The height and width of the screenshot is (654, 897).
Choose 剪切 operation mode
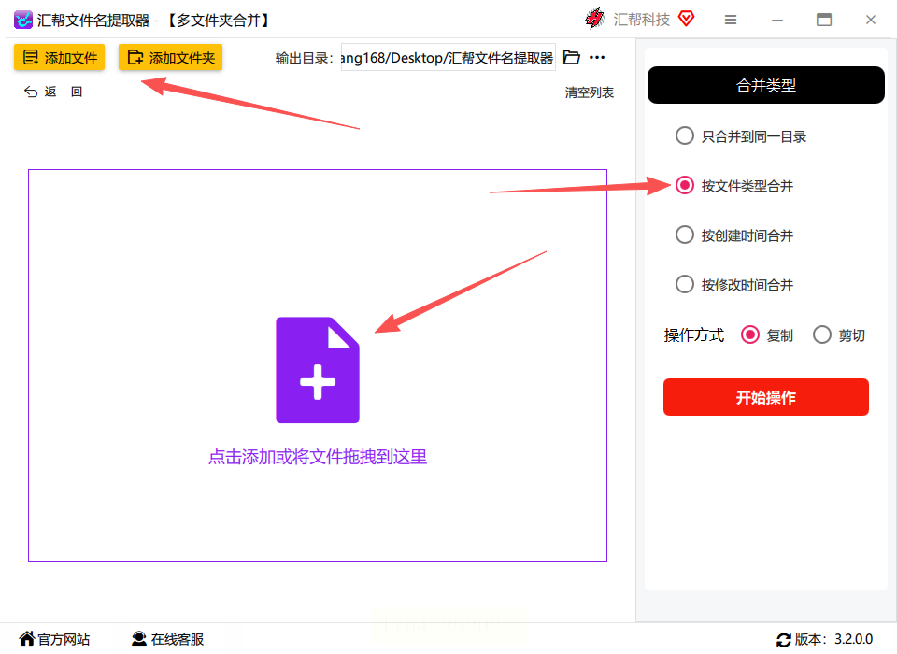839,334
